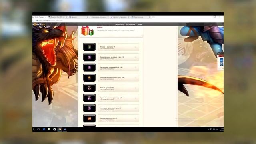Click the item icon beside the x300 reward

(x=89, y=88)
